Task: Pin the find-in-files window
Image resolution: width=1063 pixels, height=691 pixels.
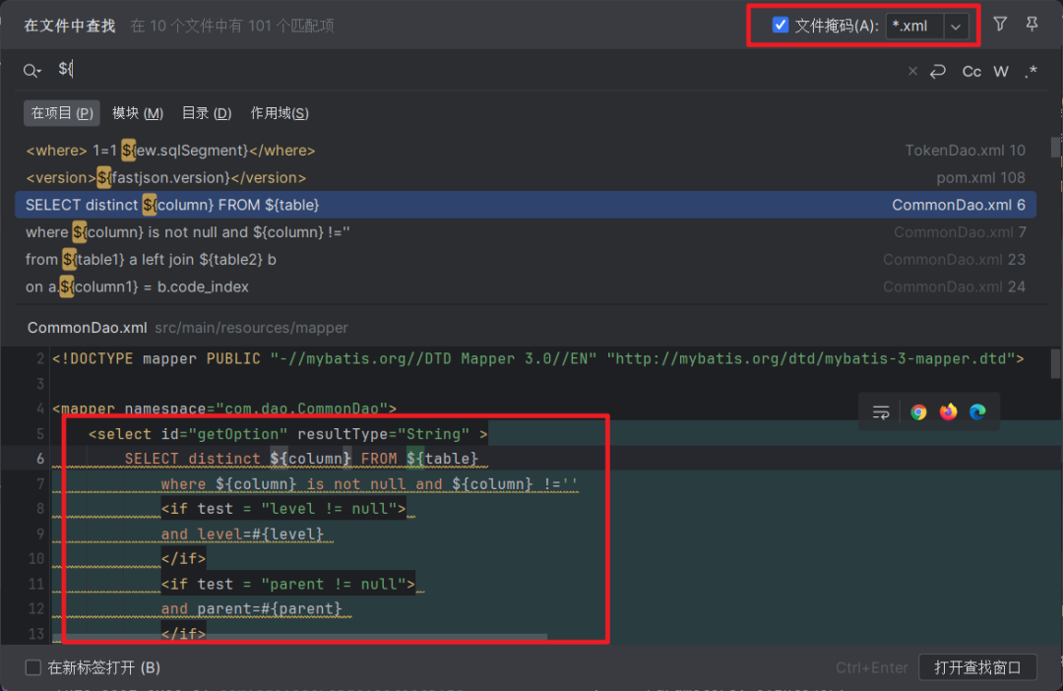Action: pyautogui.click(x=1032, y=25)
